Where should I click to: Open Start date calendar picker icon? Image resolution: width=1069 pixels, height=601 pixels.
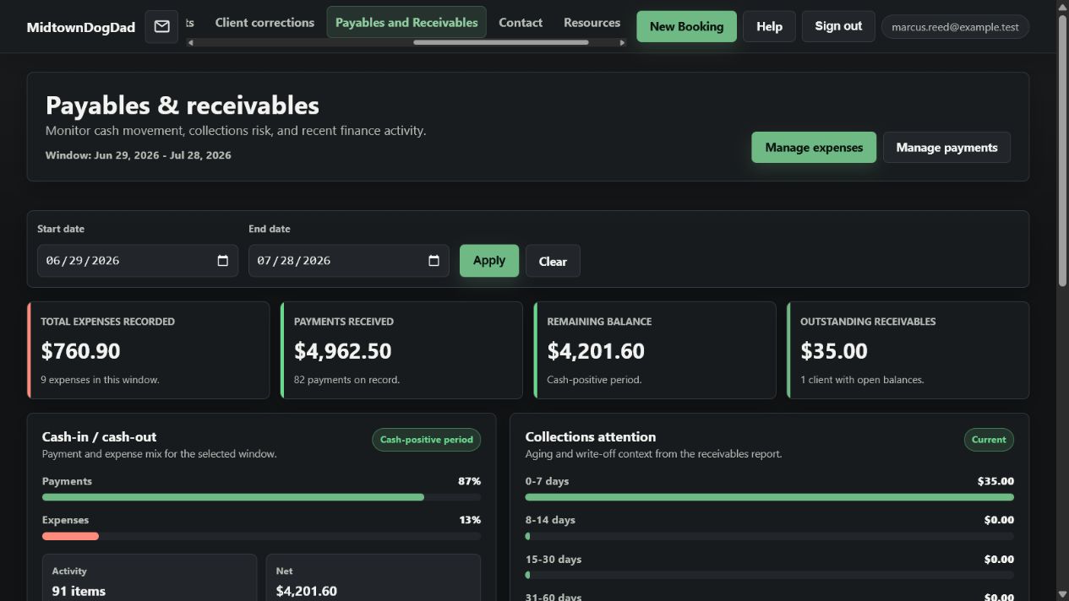click(223, 261)
